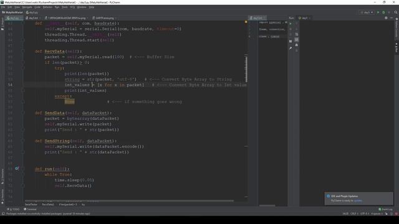Screen dimensions: 399x224
Task: Open the run configuration dropdown
Action: pos(367,12)
